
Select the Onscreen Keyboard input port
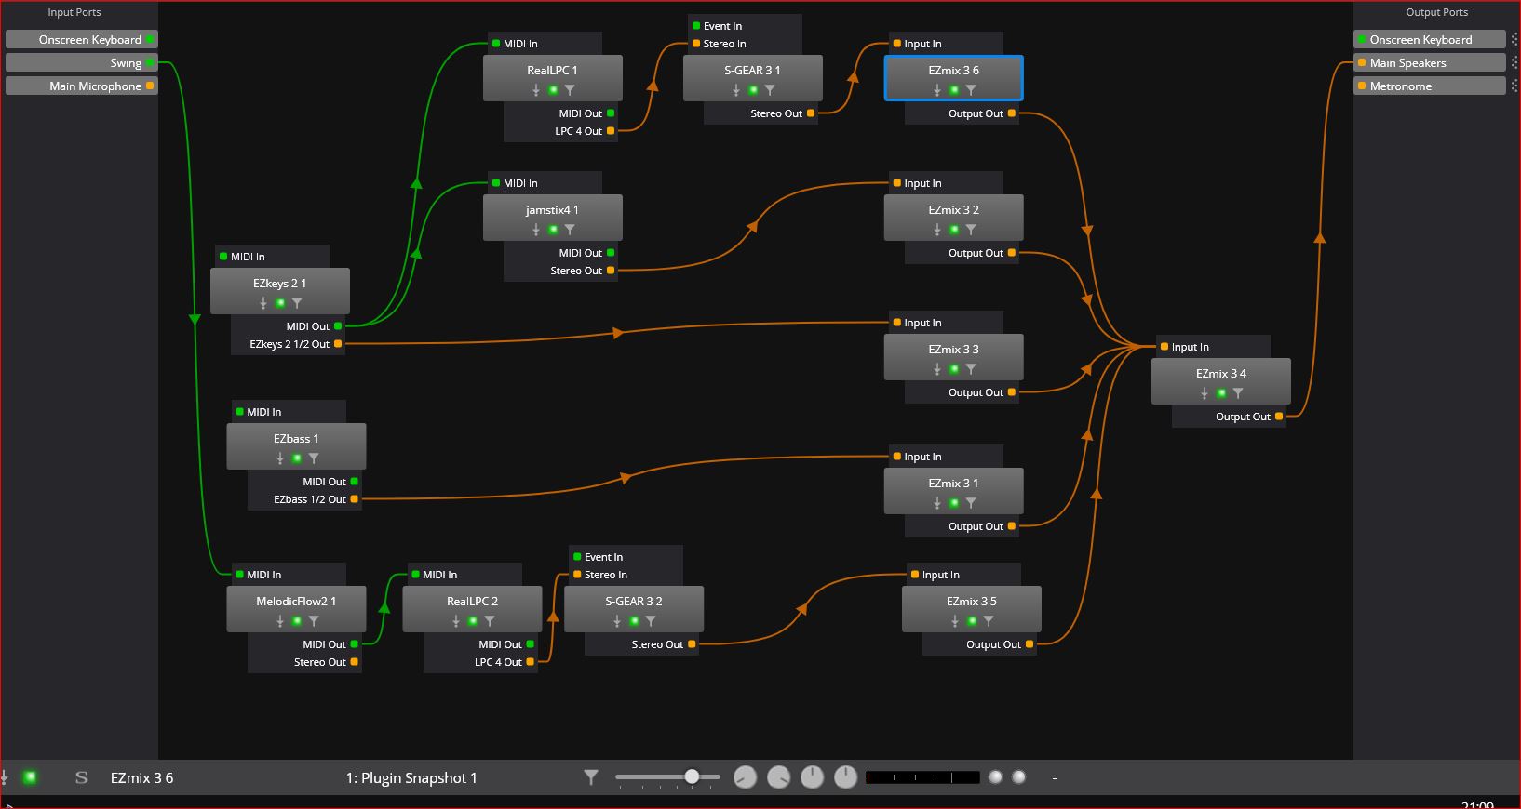coord(82,40)
